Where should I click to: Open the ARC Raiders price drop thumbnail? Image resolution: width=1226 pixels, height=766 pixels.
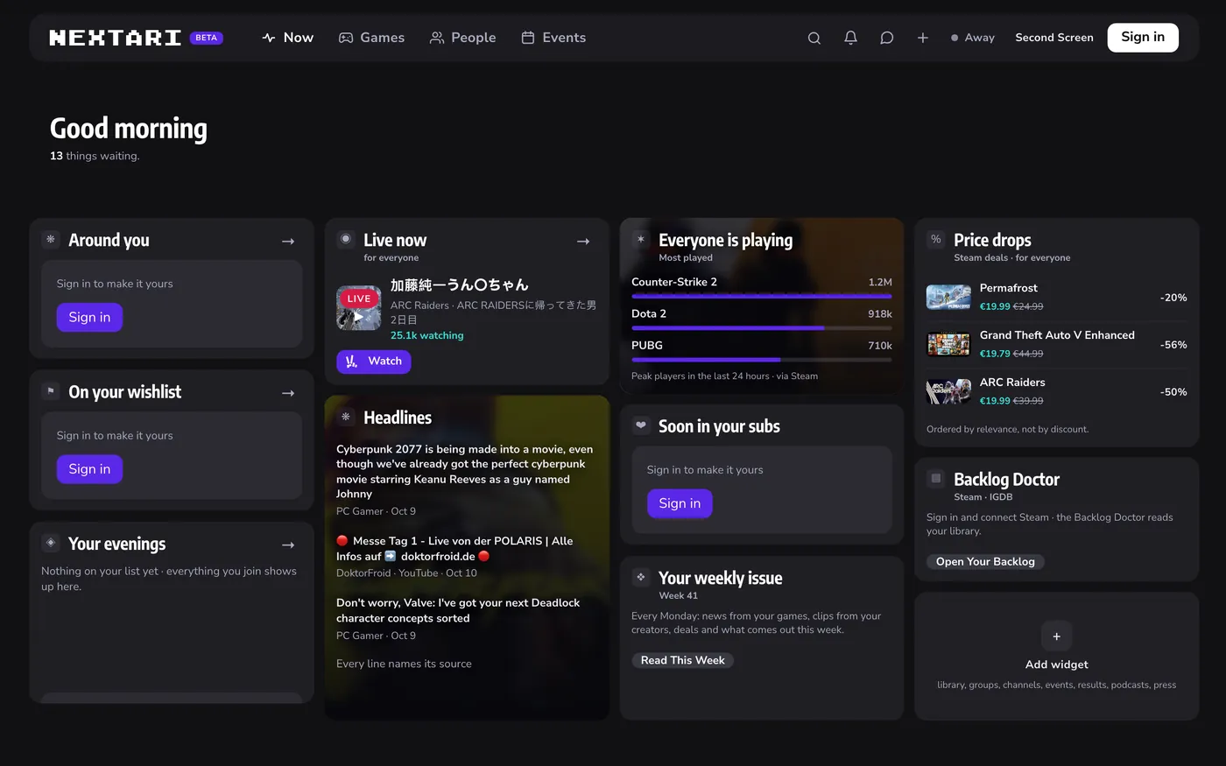click(x=948, y=391)
